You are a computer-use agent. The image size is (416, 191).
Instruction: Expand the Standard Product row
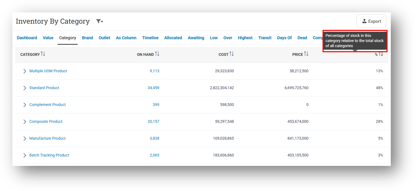coord(25,88)
